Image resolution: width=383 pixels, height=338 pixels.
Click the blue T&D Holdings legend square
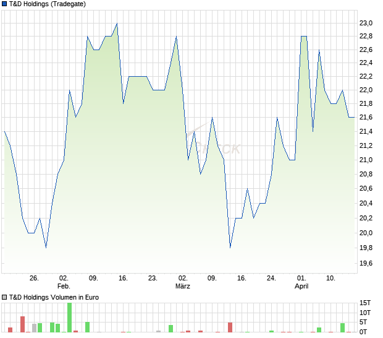(4, 4)
